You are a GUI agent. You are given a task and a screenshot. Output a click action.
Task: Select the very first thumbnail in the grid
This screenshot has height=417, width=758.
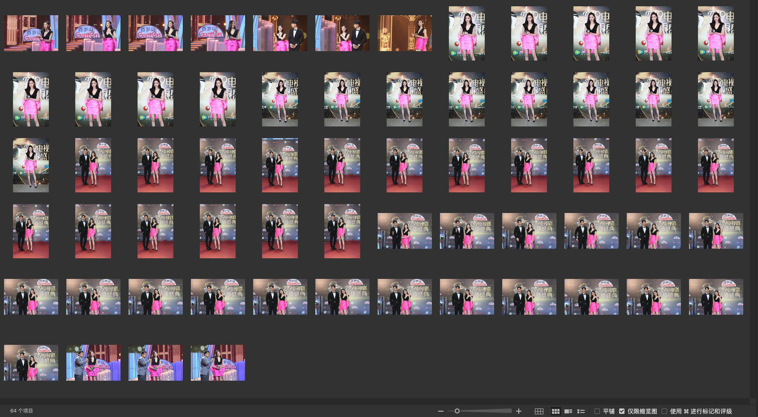coord(31,33)
